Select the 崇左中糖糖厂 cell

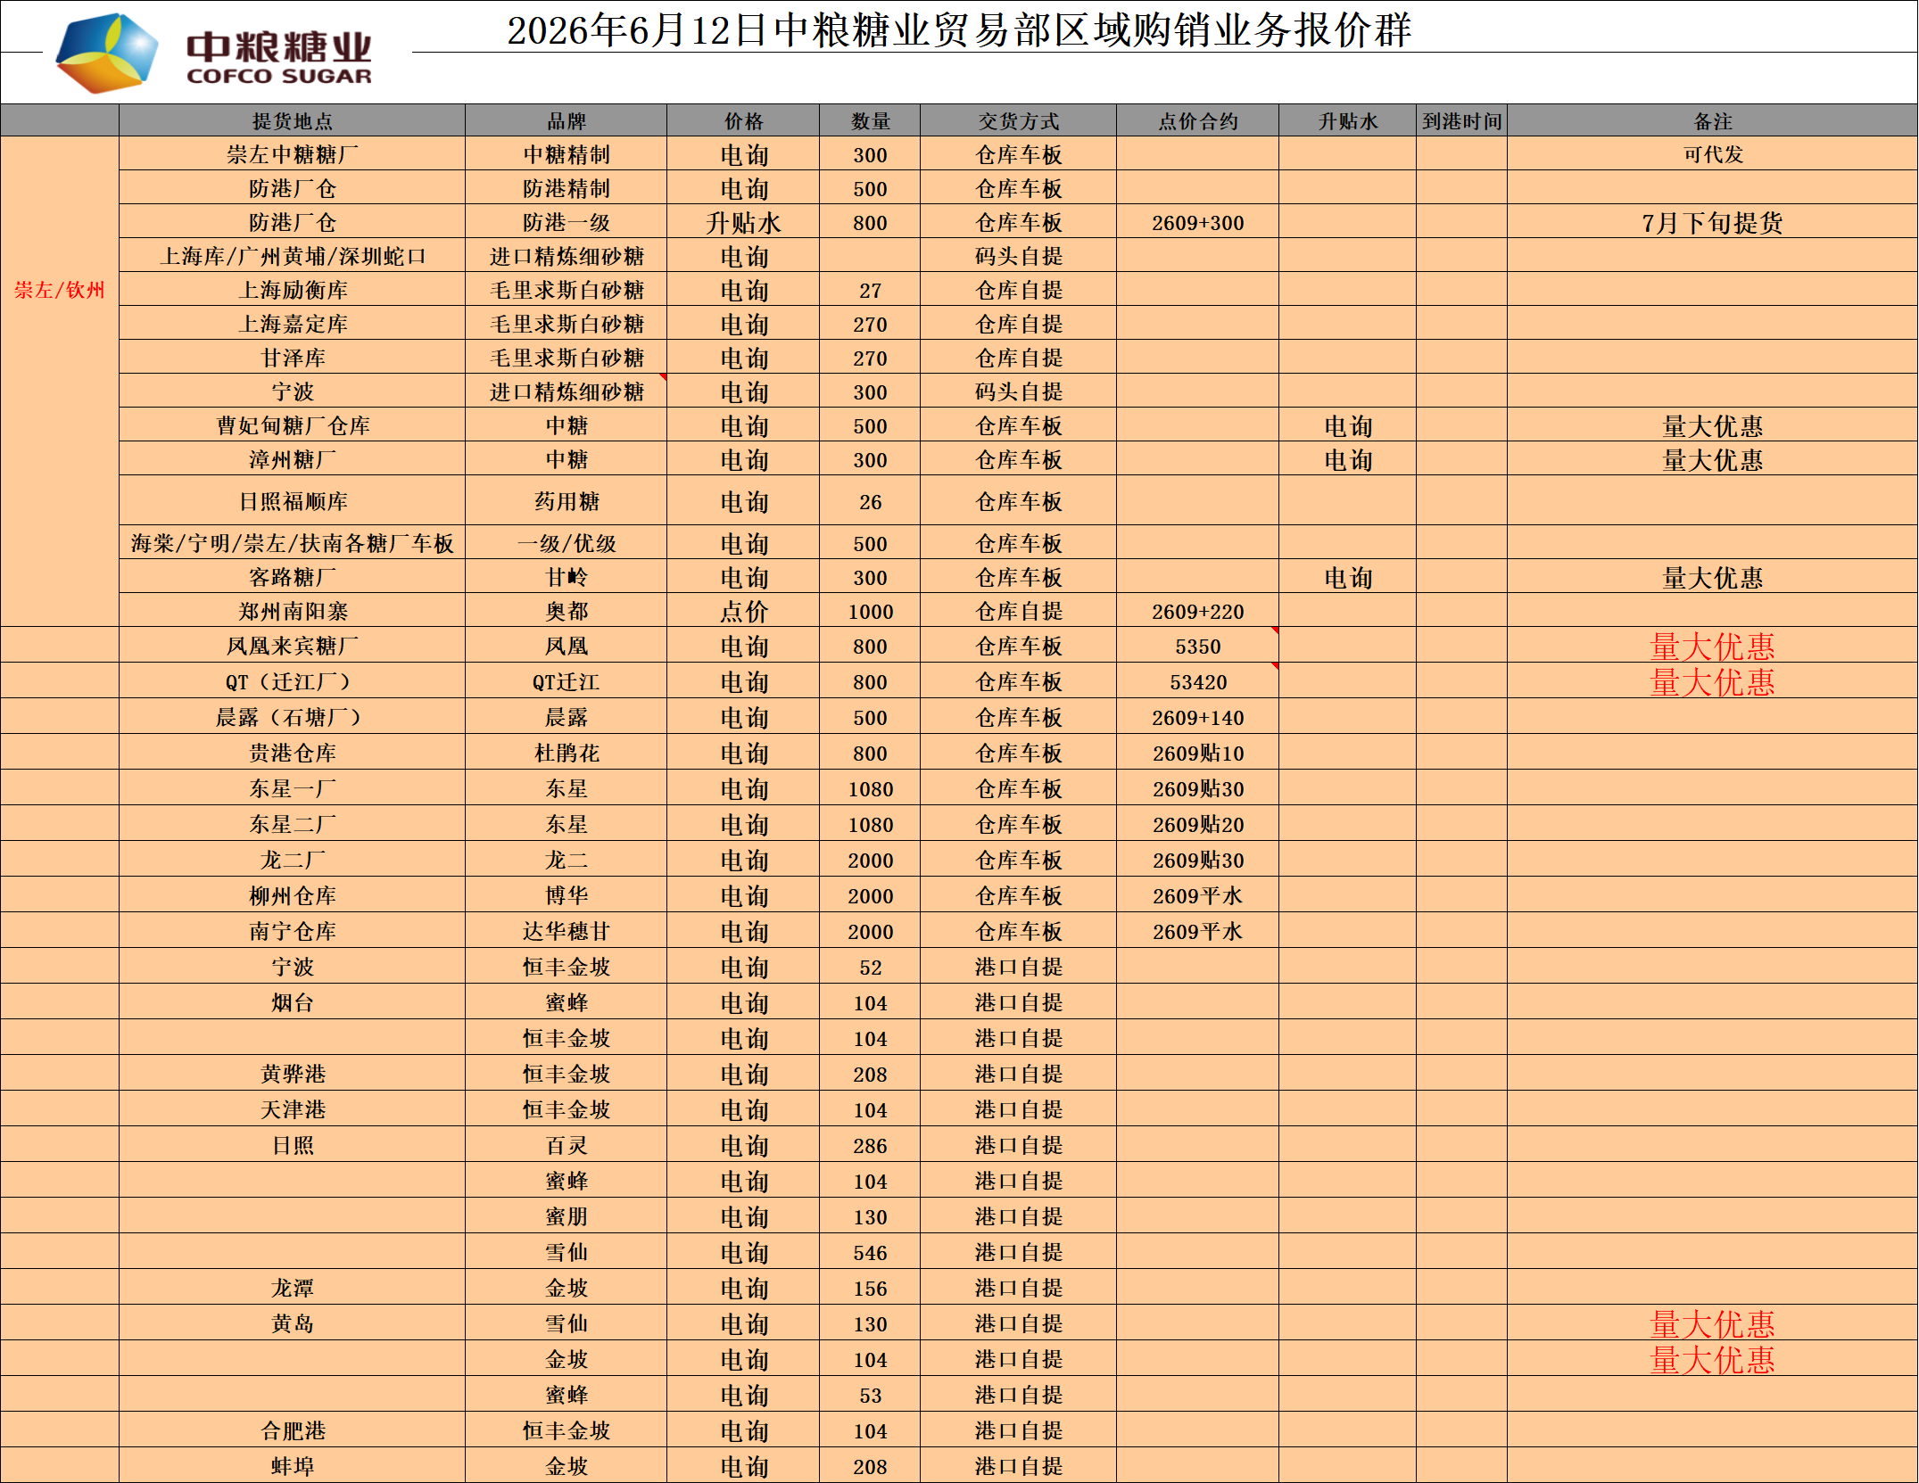click(x=293, y=155)
